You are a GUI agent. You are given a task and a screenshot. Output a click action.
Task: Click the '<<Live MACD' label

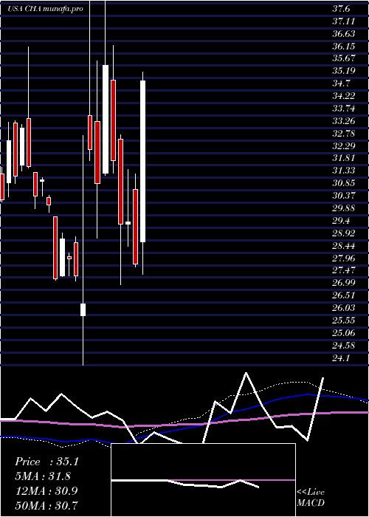click(x=311, y=497)
